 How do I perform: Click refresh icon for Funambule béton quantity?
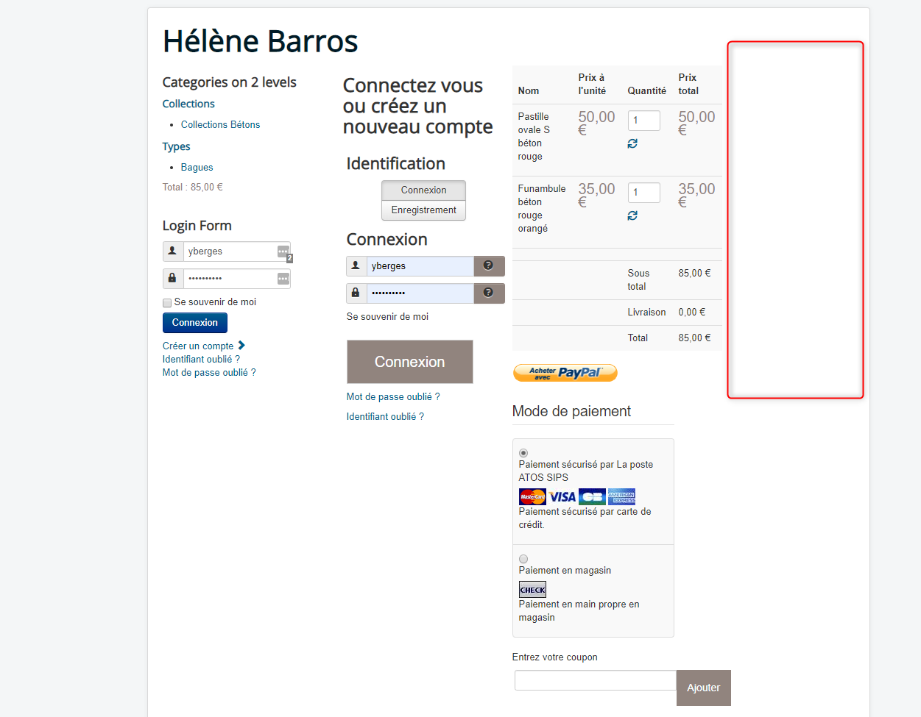click(632, 215)
